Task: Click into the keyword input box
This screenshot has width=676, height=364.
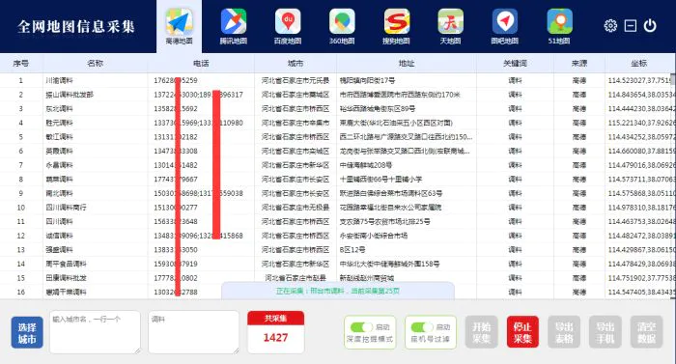Action: click(193, 332)
